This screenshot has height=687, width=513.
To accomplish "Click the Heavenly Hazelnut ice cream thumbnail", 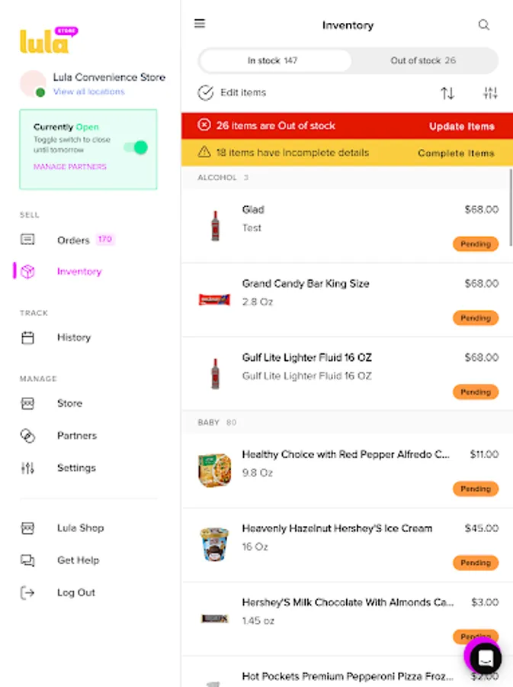I will pyautogui.click(x=214, y=545).
